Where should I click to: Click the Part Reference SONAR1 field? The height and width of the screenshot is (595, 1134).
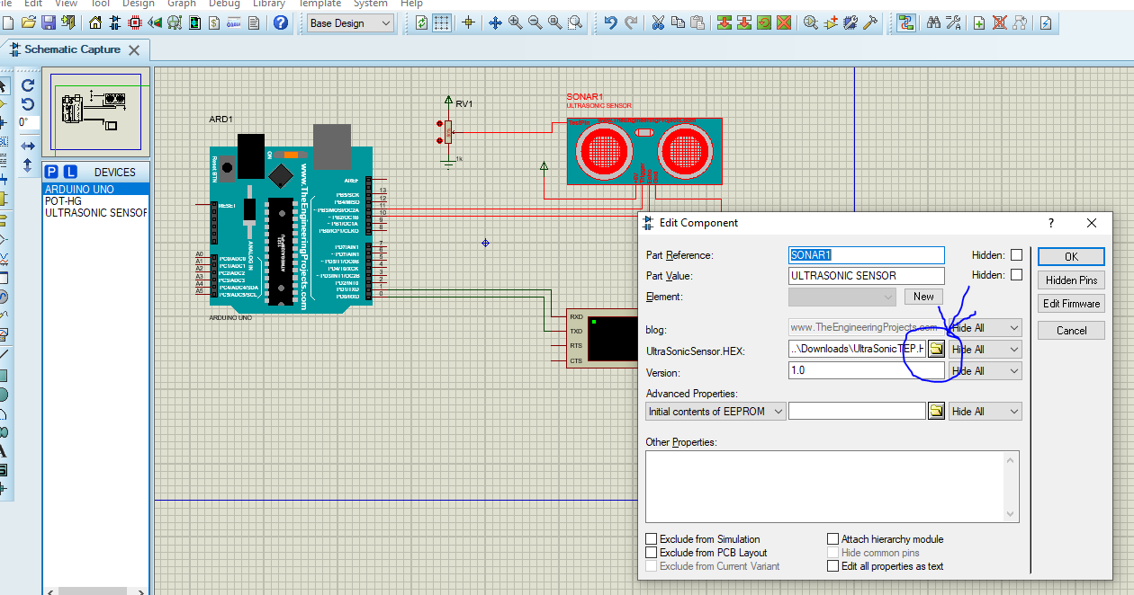click(x=867, y=255)
